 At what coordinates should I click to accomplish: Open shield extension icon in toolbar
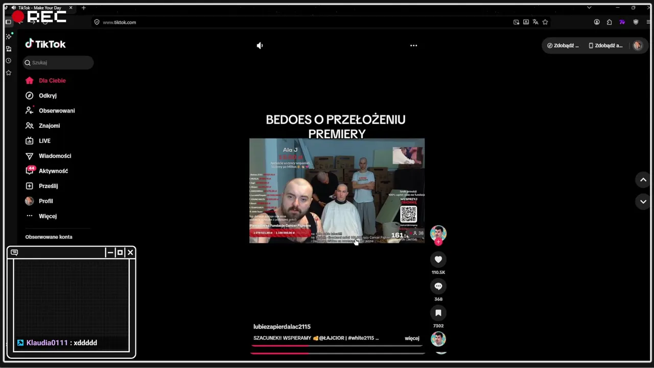636,22
